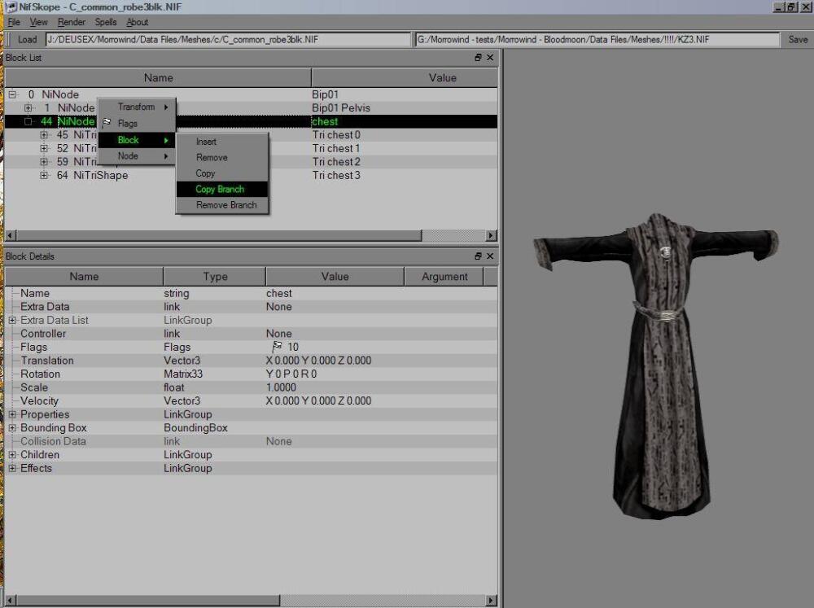Click the flag icon in Flags value
The width and height of the screenshot is (814, 608).
pyautogui.click(x=278, y=346)
